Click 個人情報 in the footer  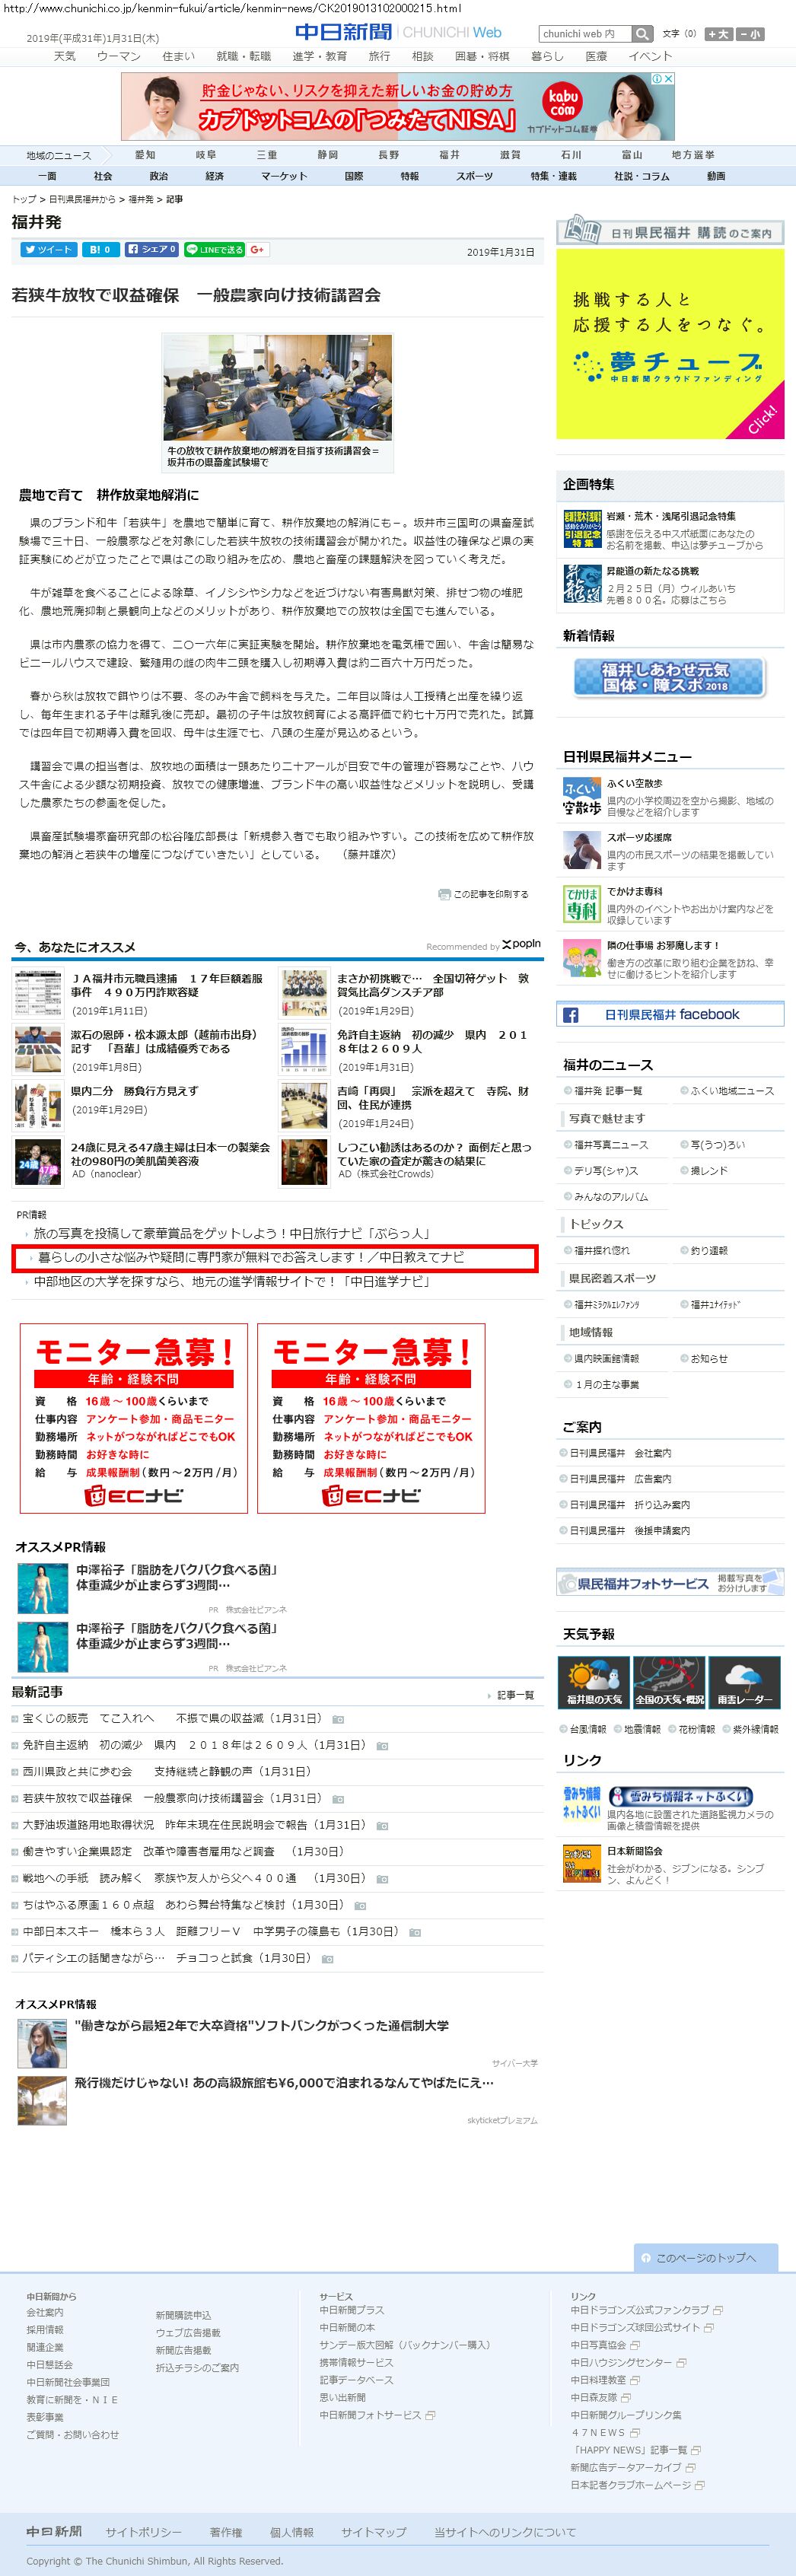[292, 2532]
